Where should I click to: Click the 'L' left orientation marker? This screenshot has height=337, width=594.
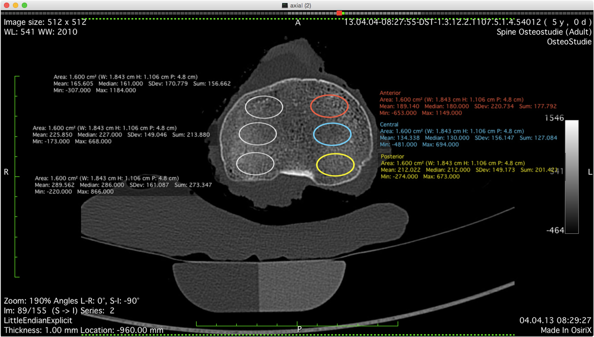point(590,172)
